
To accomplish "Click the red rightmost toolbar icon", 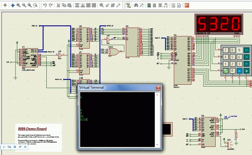I will point(187,5).
